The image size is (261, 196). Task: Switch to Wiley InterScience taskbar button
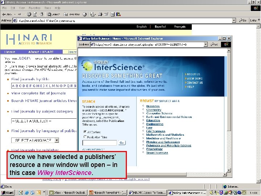187,193
